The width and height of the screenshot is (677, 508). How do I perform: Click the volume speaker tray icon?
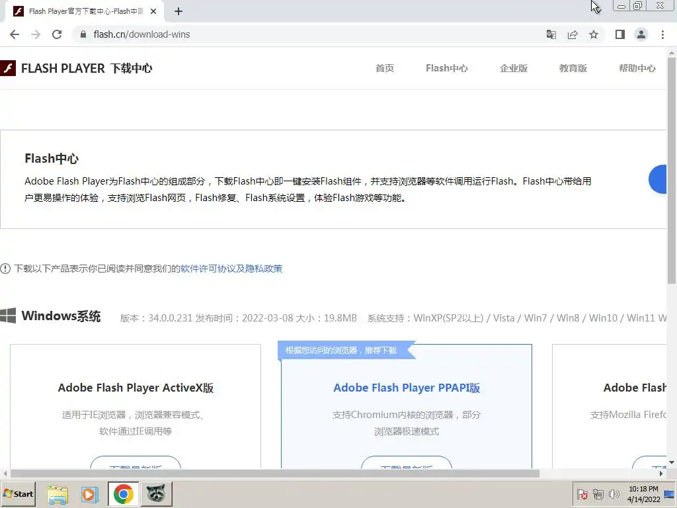pyautogui.click(x=614, y=493)
